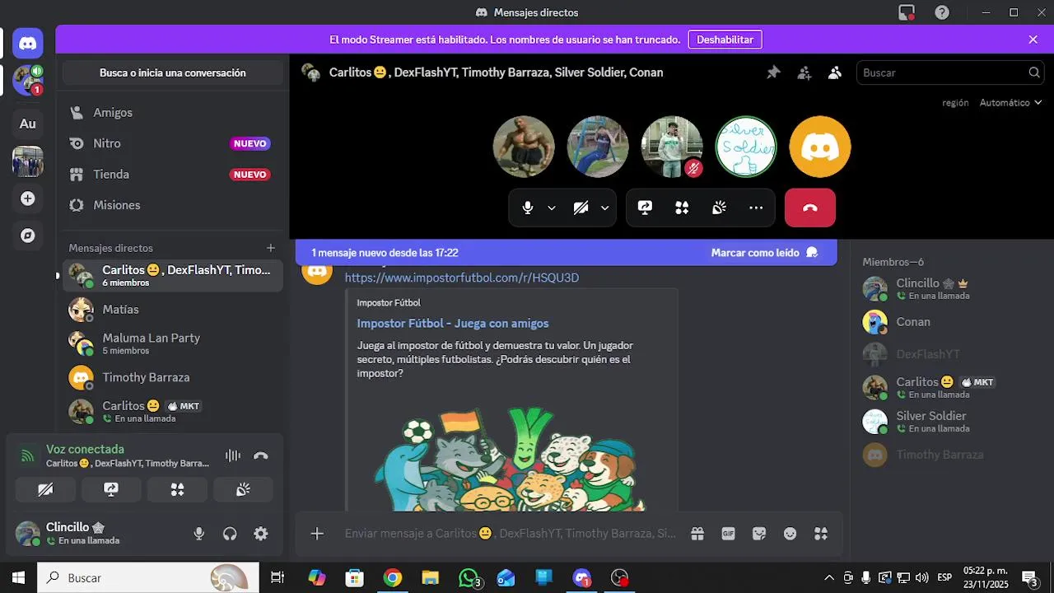Open Windows Start menu
This screenshot has height=593, width=1054.
18,578
